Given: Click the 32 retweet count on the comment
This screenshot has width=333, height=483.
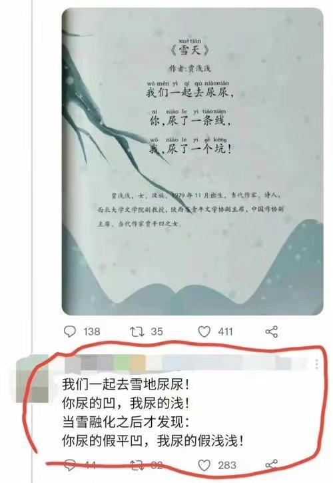Looking at the screenshot, I should pyautogui.click(x=157, y=465).
